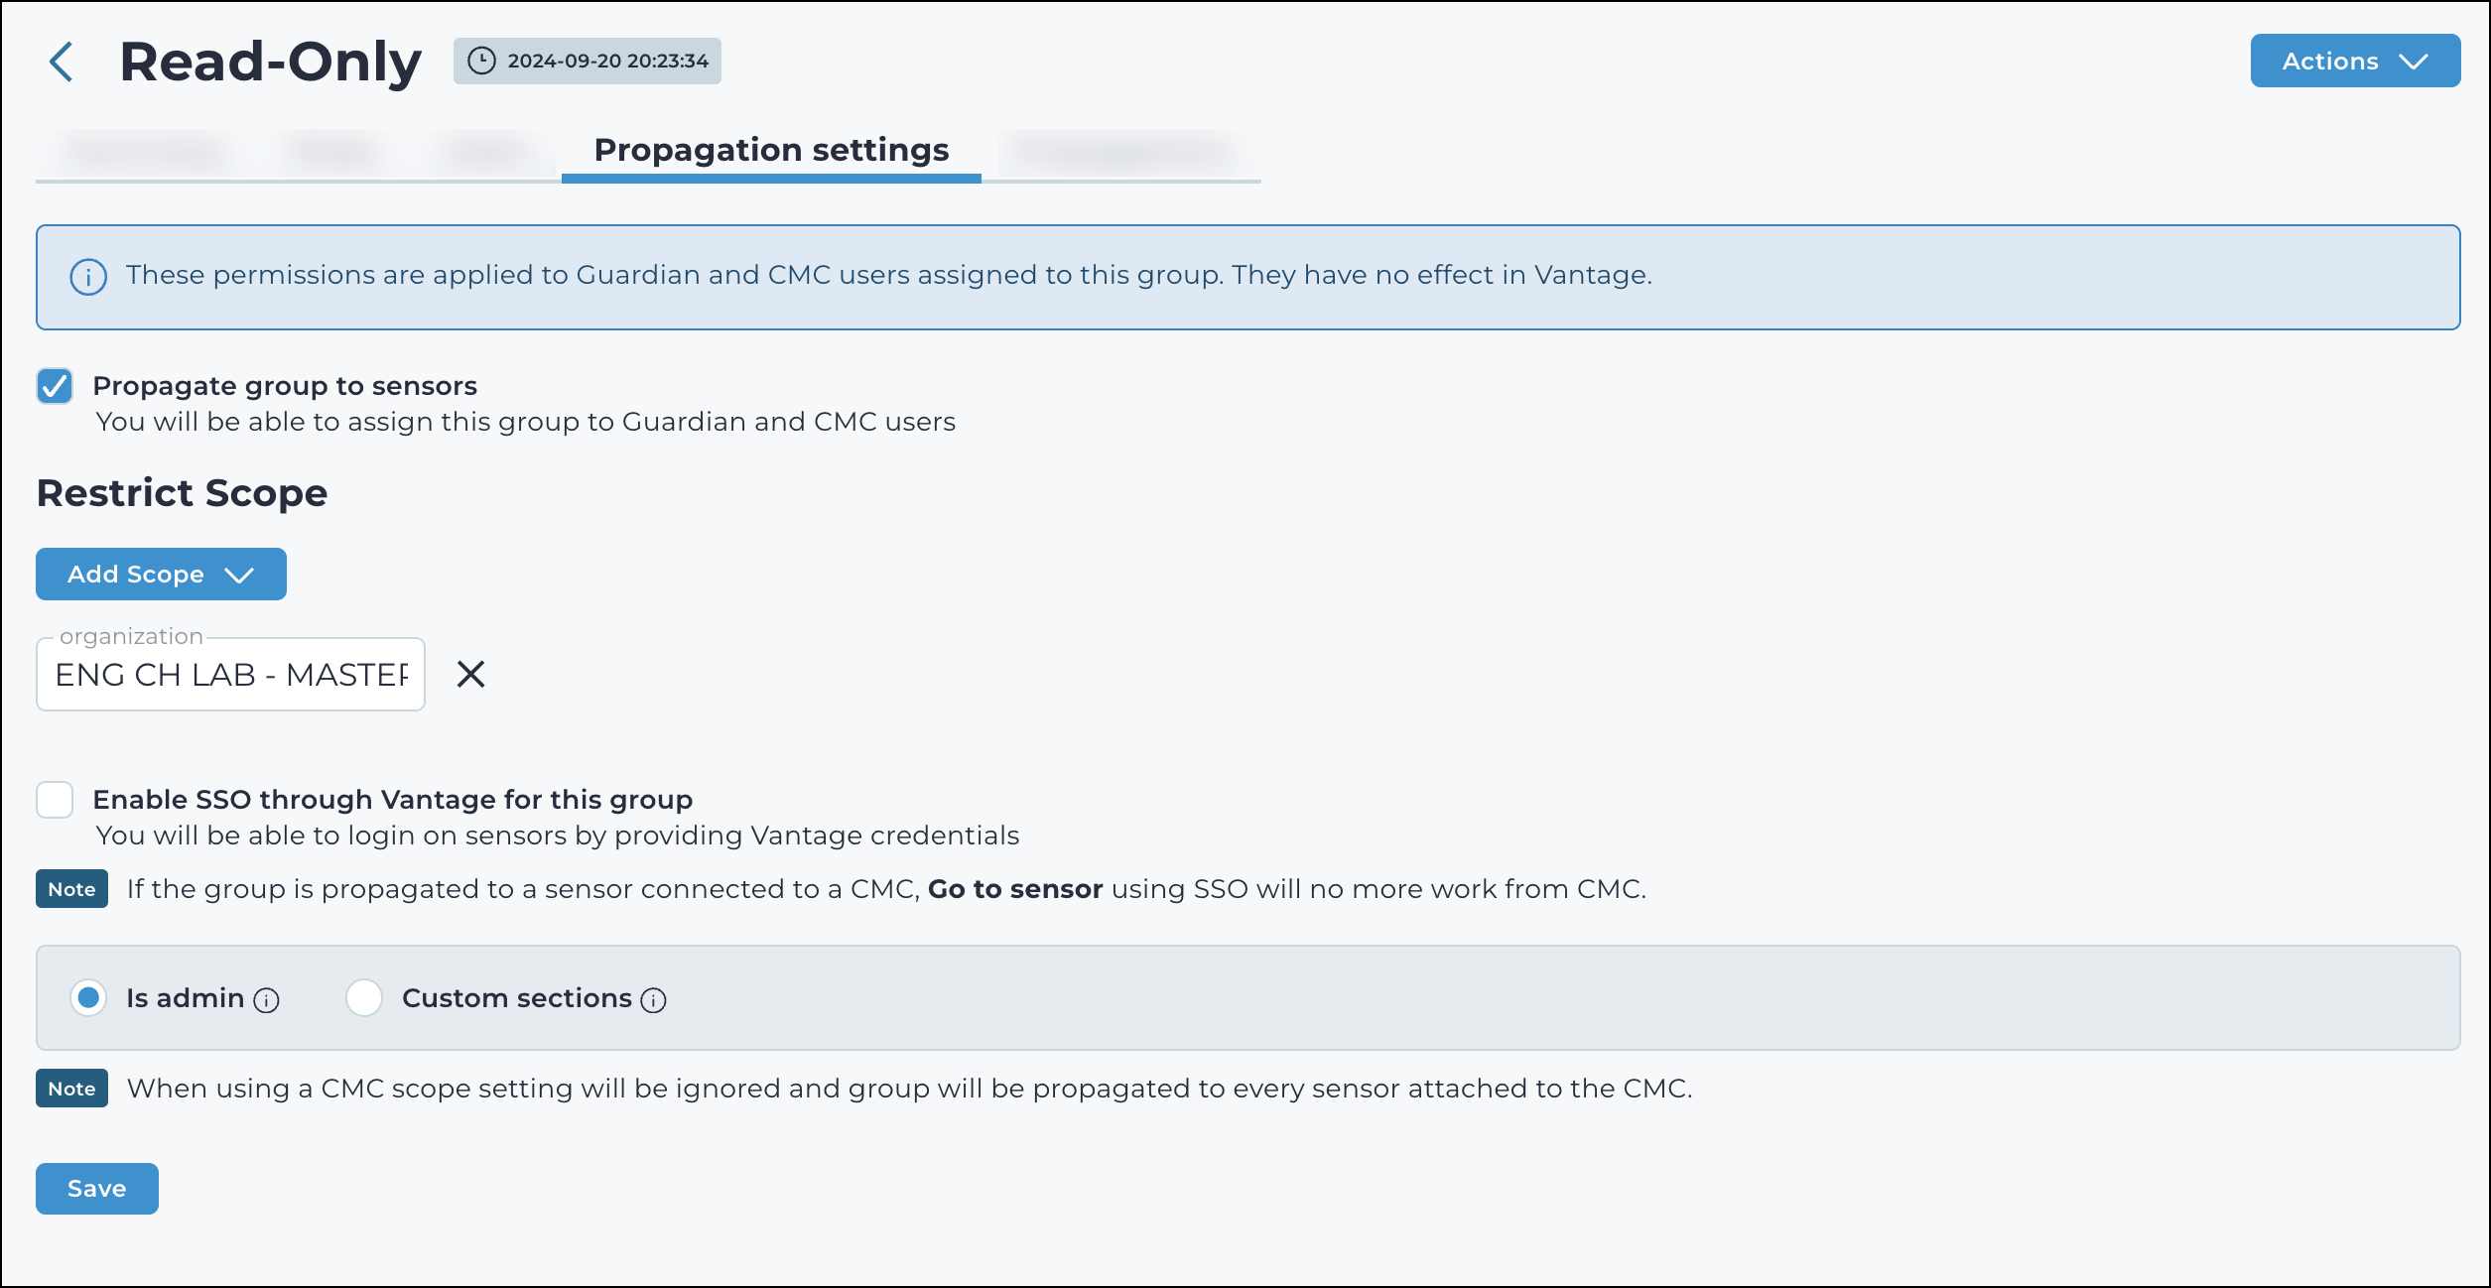Screen dimensions: 2491x1288
Task: Click info icon next to Custom sections
Action: pos(653,1000)
